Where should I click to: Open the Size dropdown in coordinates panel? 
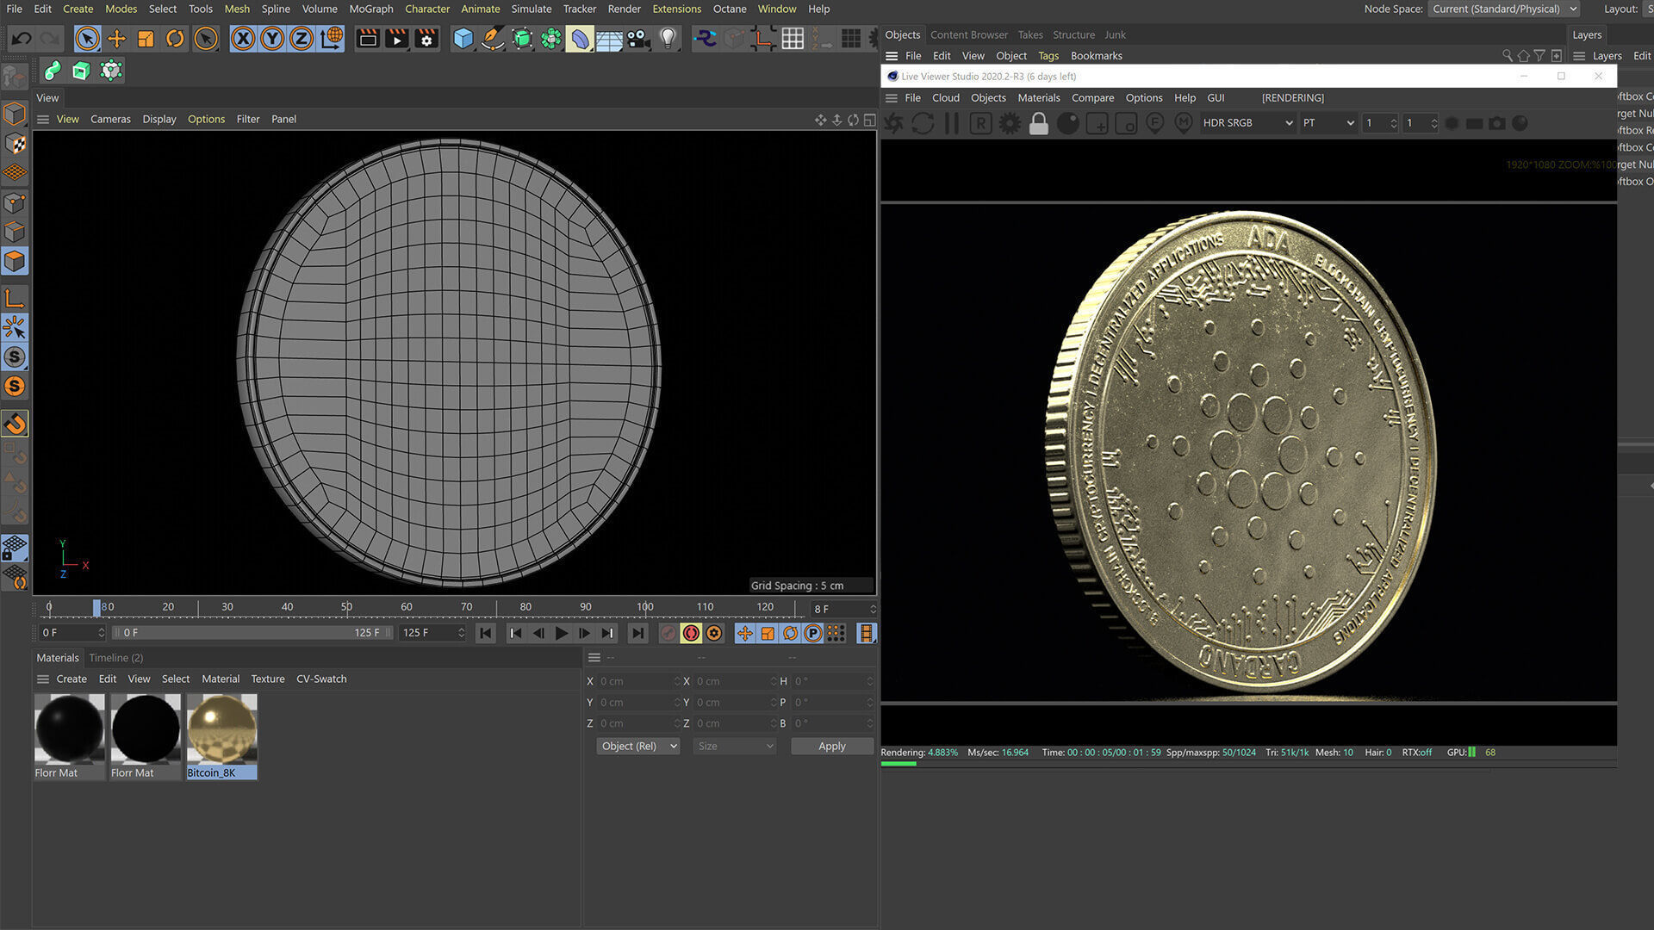pos(734,747)
